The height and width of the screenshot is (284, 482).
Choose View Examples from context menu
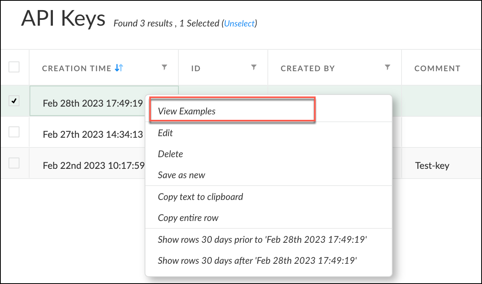point(187,111)
